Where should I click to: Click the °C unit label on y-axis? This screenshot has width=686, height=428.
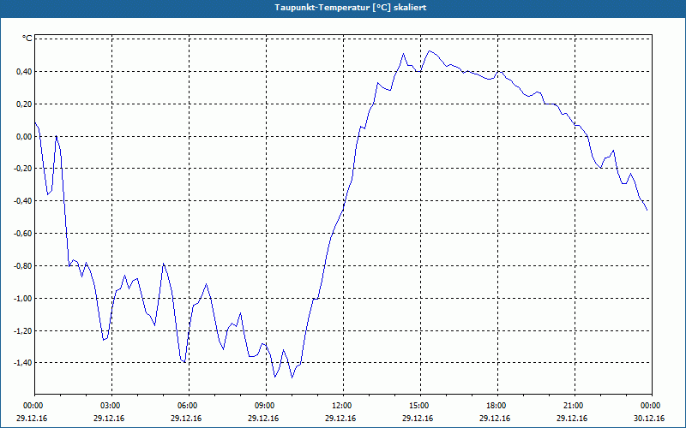(x=27, y=39)
